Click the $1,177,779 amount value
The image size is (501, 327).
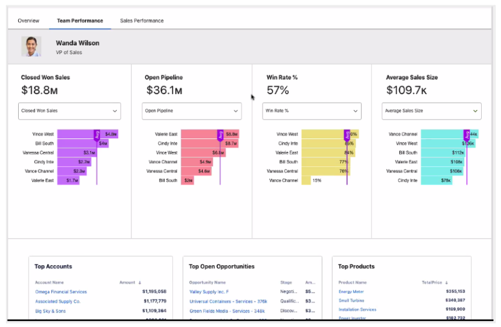click(155, 301)
